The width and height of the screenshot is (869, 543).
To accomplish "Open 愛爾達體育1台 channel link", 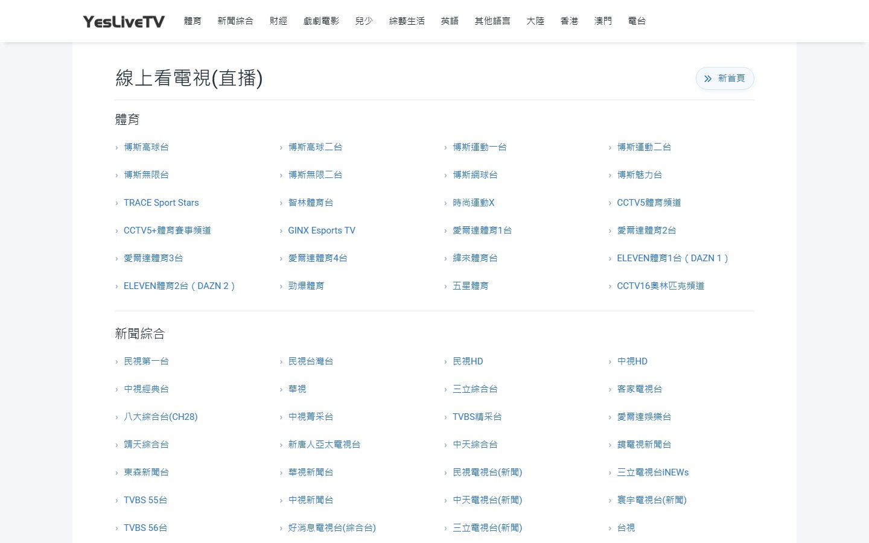I will [482, 230].
